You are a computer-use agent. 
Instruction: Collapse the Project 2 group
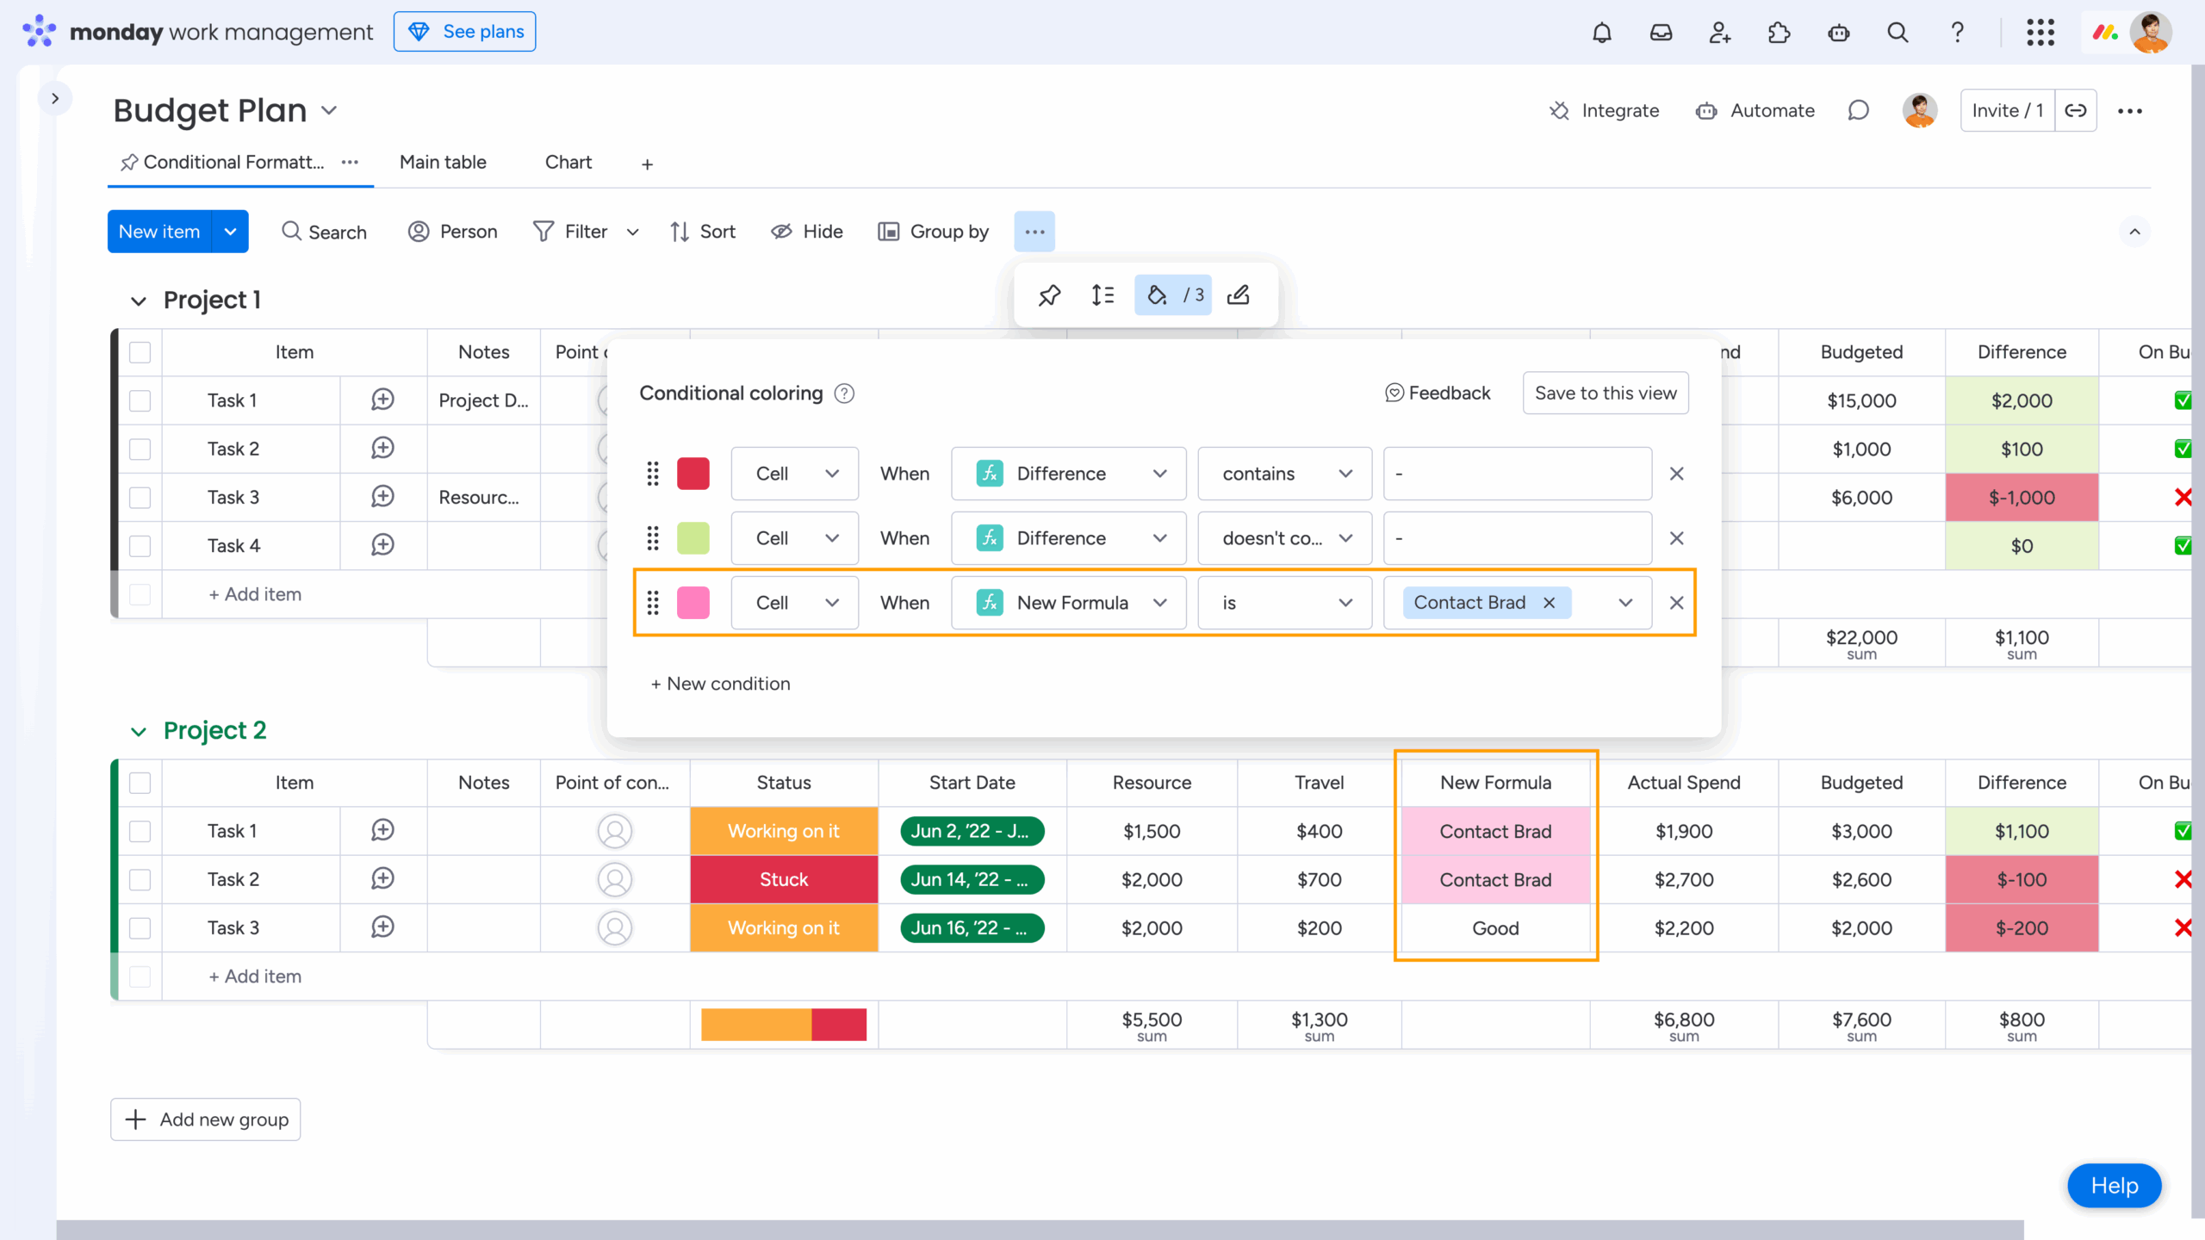[x=138, y=731]
